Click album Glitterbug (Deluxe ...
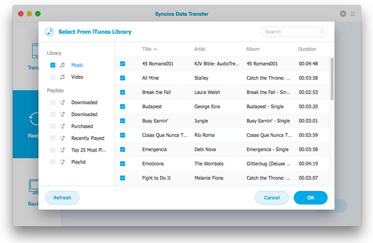 click(x=269, y=163)
